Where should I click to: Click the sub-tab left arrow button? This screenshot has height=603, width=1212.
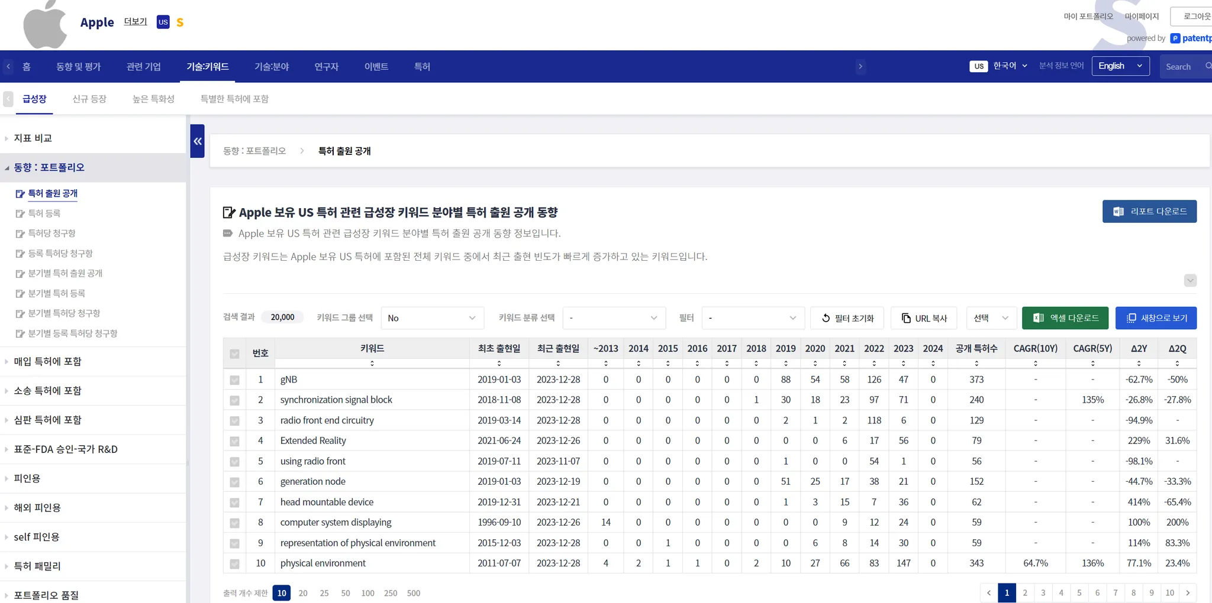(x=8, y=99)
